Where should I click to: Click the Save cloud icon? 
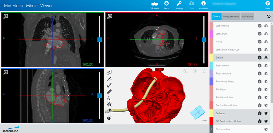pyautogui.click(x=192, y=5)
